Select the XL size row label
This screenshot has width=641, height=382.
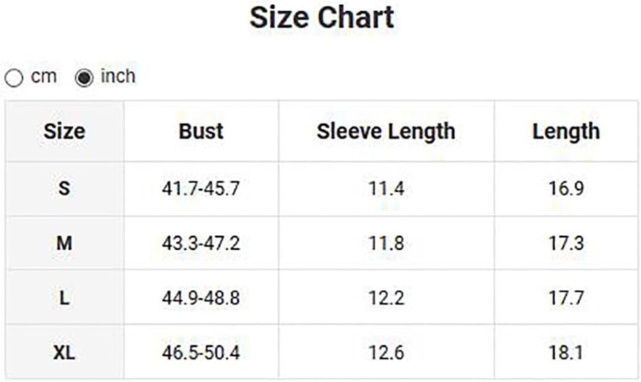tap(65, 353)
